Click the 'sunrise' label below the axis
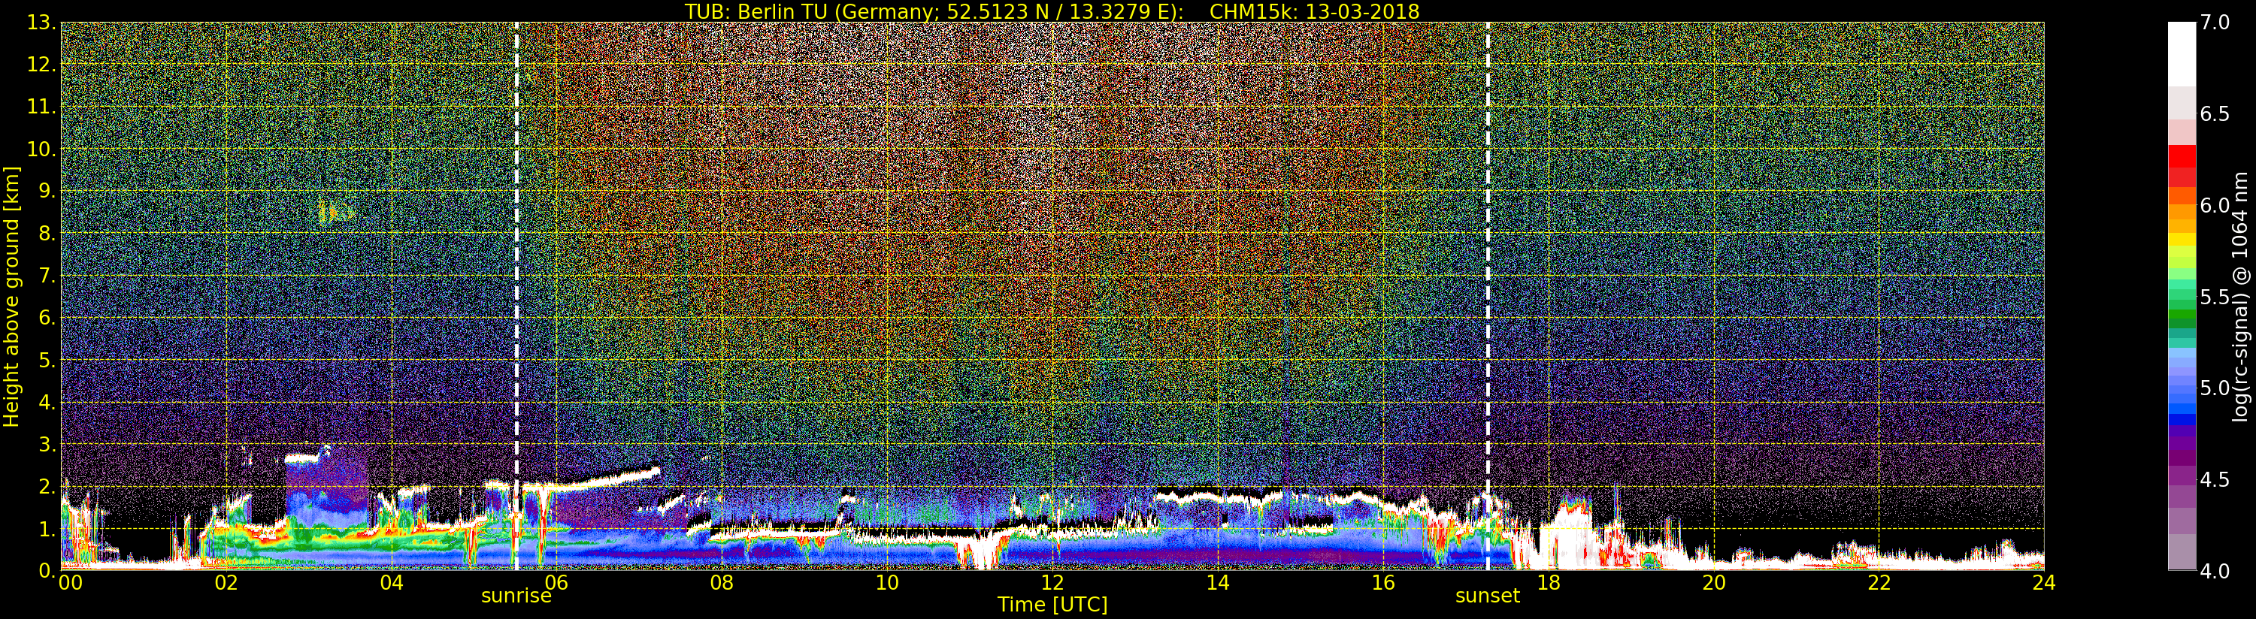The height and width of the screenshot is (619, 2256). [x=516, y=596]
